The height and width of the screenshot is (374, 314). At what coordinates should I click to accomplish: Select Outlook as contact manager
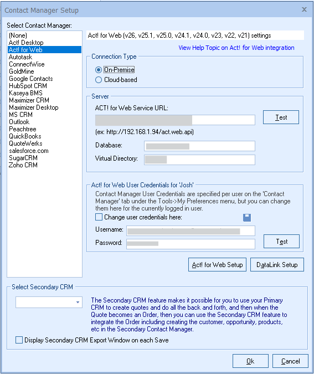[45, 122]
